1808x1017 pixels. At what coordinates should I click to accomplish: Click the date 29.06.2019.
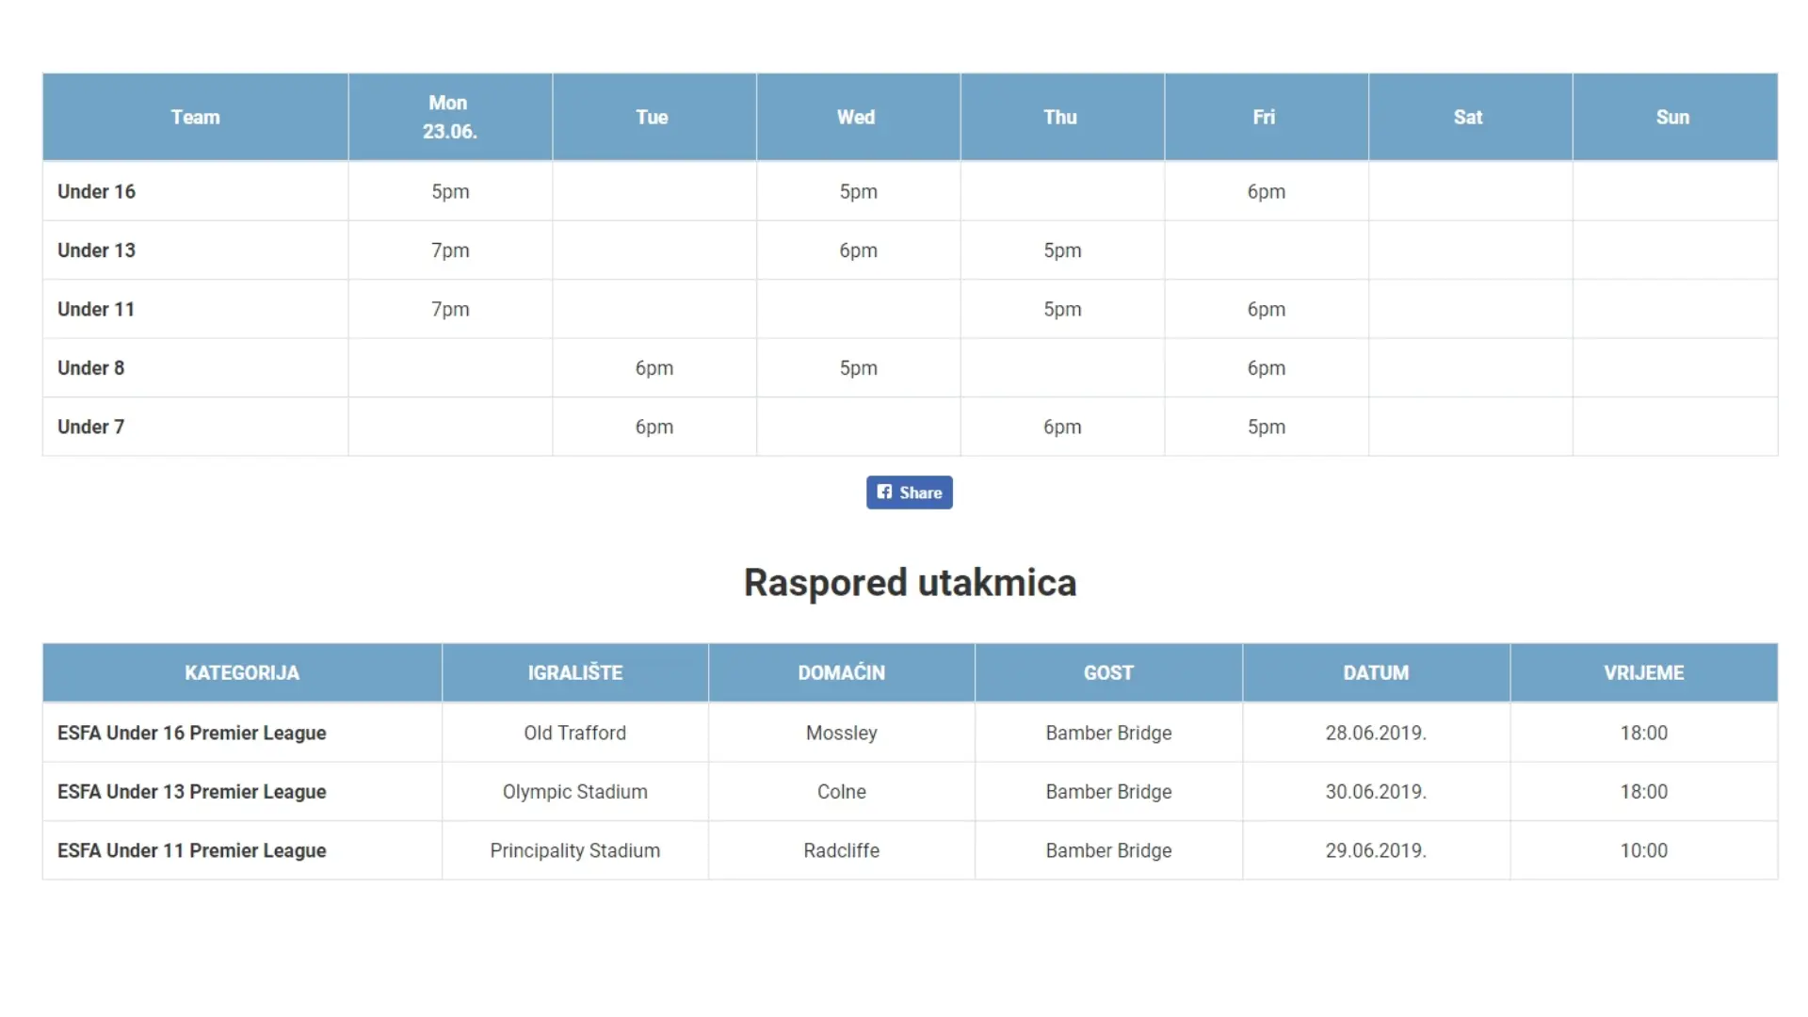pos(1377,850)
